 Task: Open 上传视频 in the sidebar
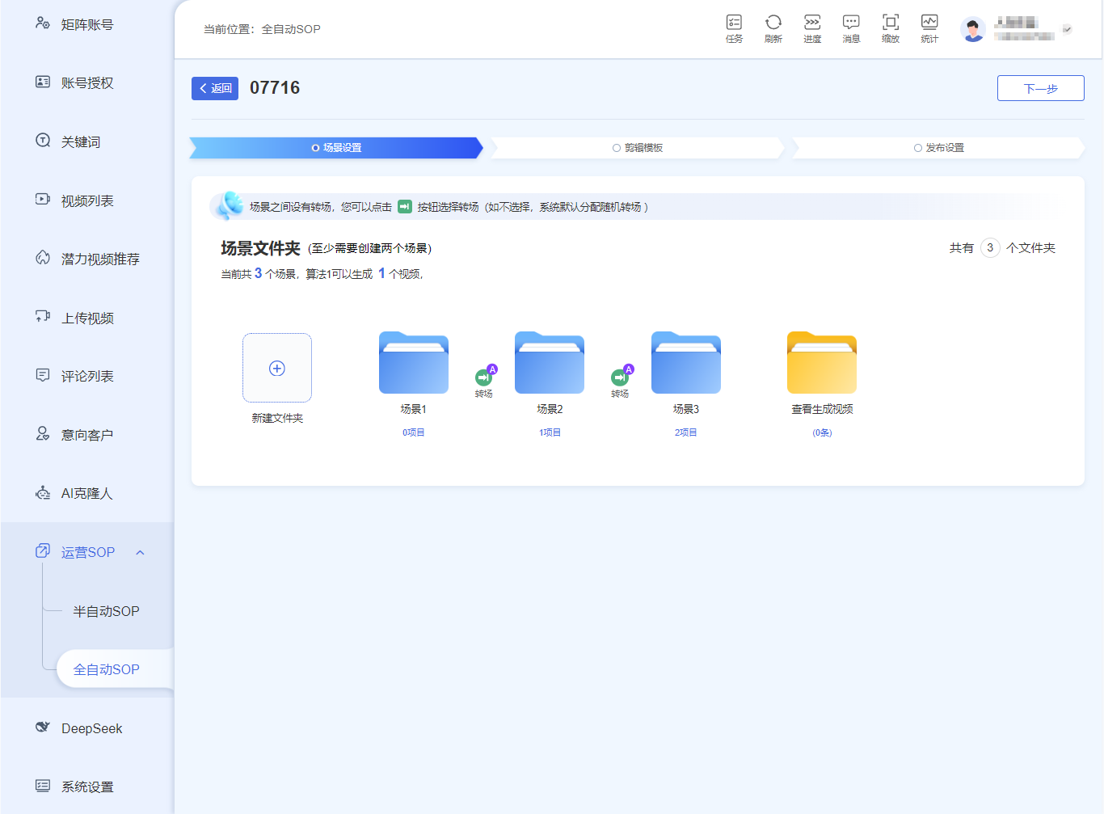click(87, 318)
